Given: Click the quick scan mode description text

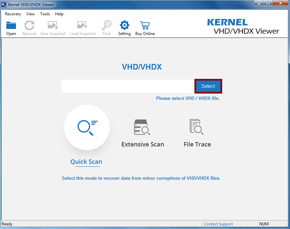Looking at the screenshot, I should coord(141,178).
